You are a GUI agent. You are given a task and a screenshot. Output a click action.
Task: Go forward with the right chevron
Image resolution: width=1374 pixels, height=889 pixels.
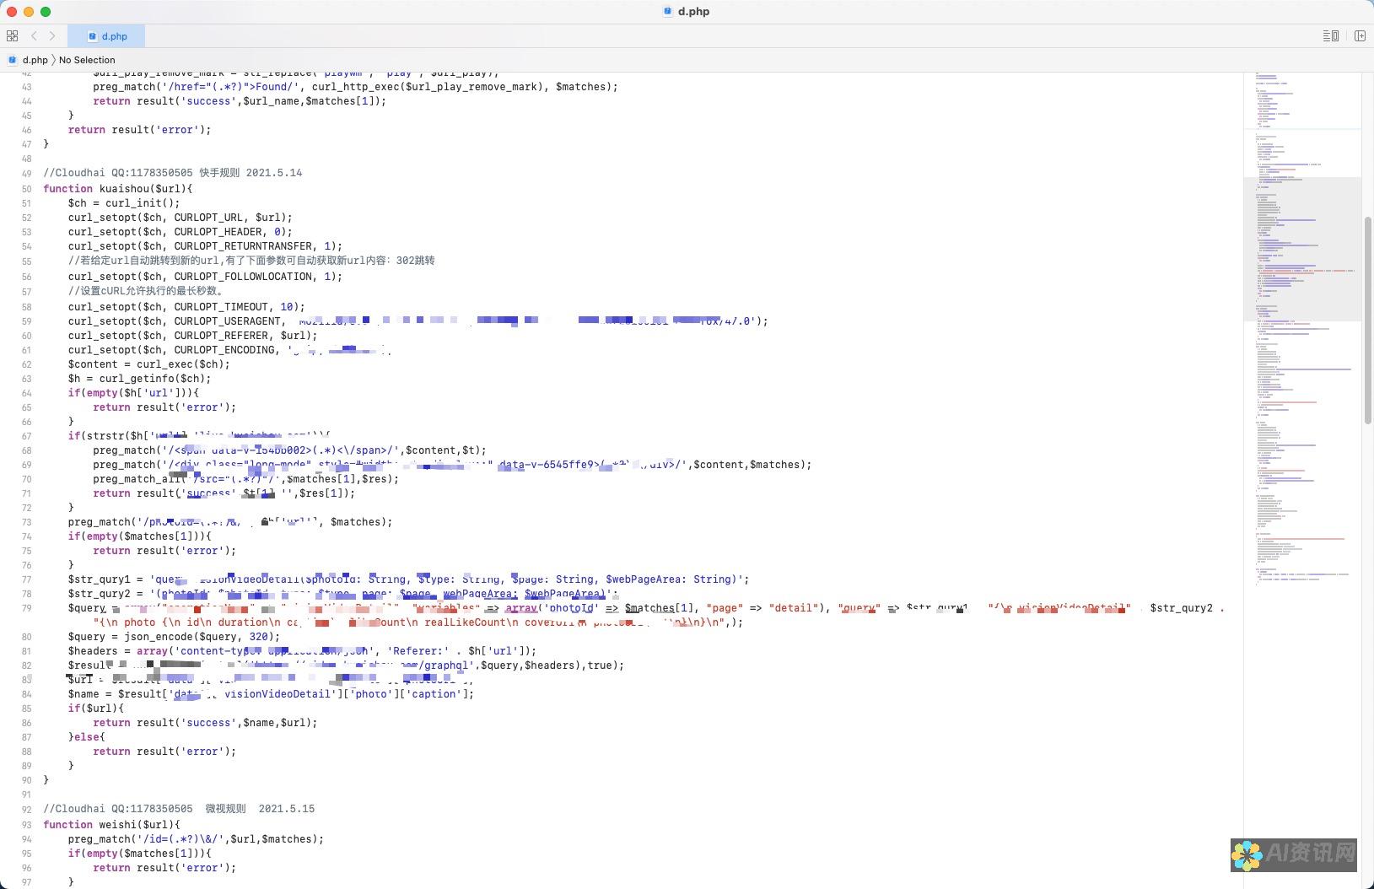coord(52,35)
